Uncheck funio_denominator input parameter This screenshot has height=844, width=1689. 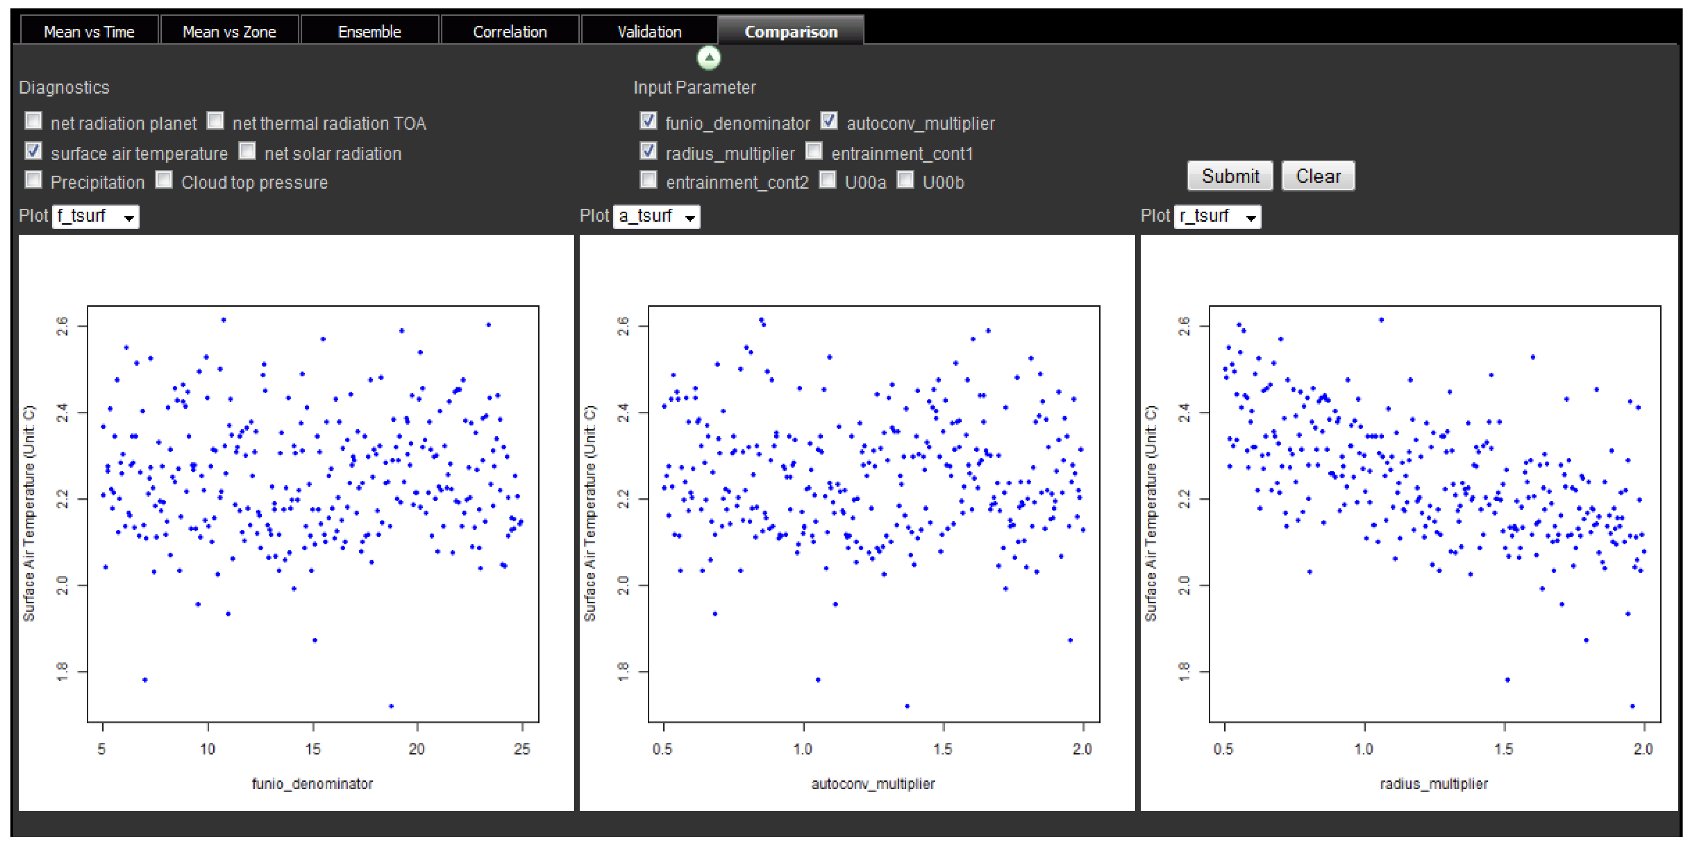[648, 120]
